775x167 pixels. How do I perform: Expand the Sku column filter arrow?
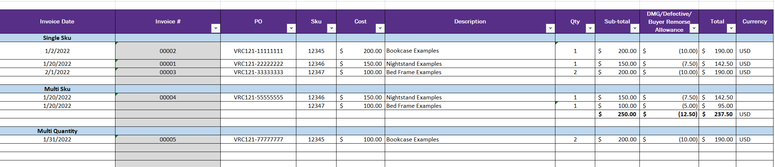pos(331,29)
